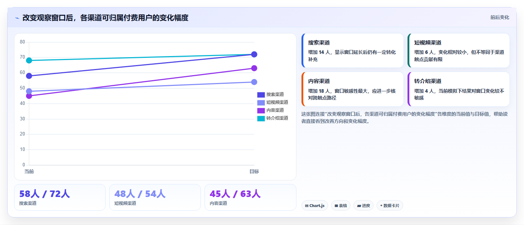Toggle 短视频渠道 legend color box
The width and height of the screenshot is (524, 225).
coord(261,102)
